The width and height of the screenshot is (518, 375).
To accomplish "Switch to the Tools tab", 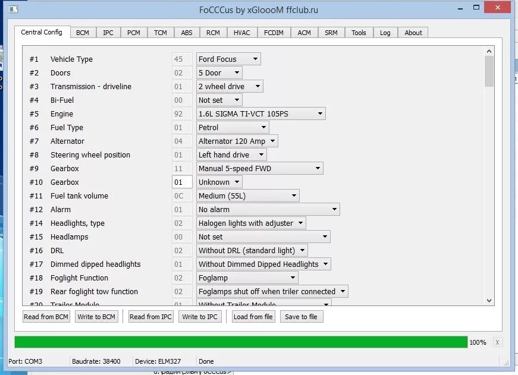I will (x=359, y=33).
